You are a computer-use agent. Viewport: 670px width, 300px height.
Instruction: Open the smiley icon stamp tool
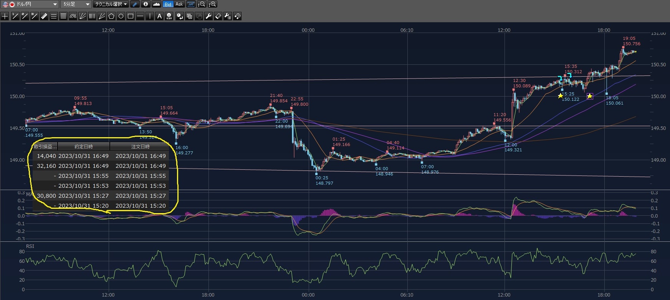(169, 16)
